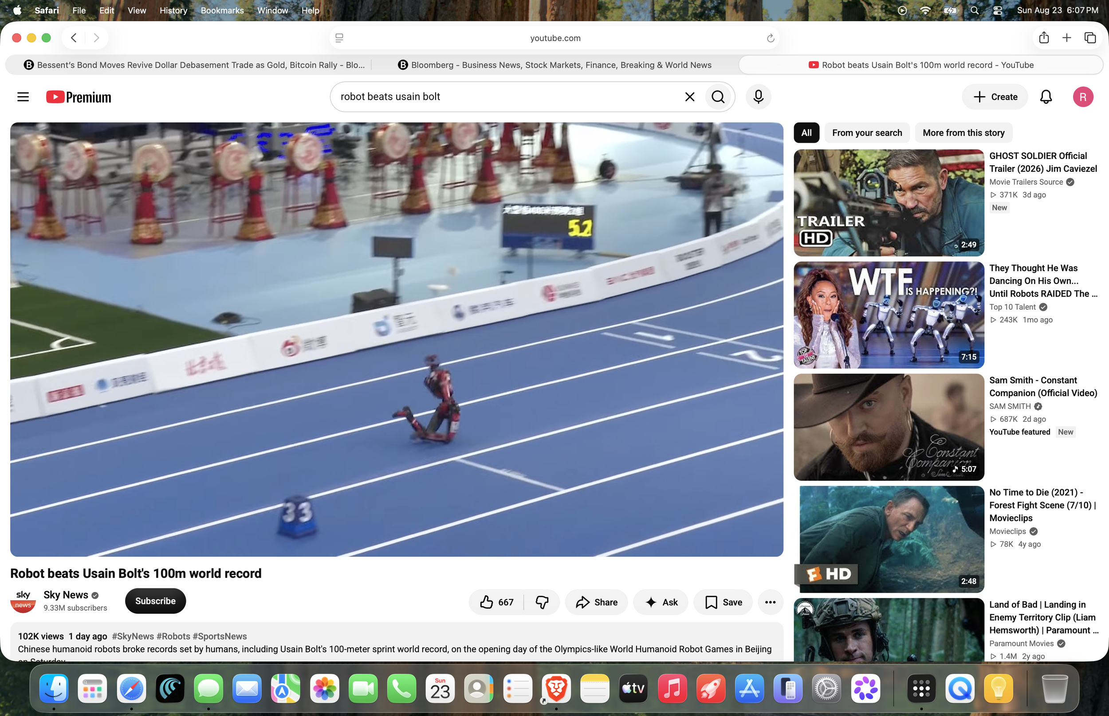Open the Safari menu
1109x716 pixels.
pos(47,10)
